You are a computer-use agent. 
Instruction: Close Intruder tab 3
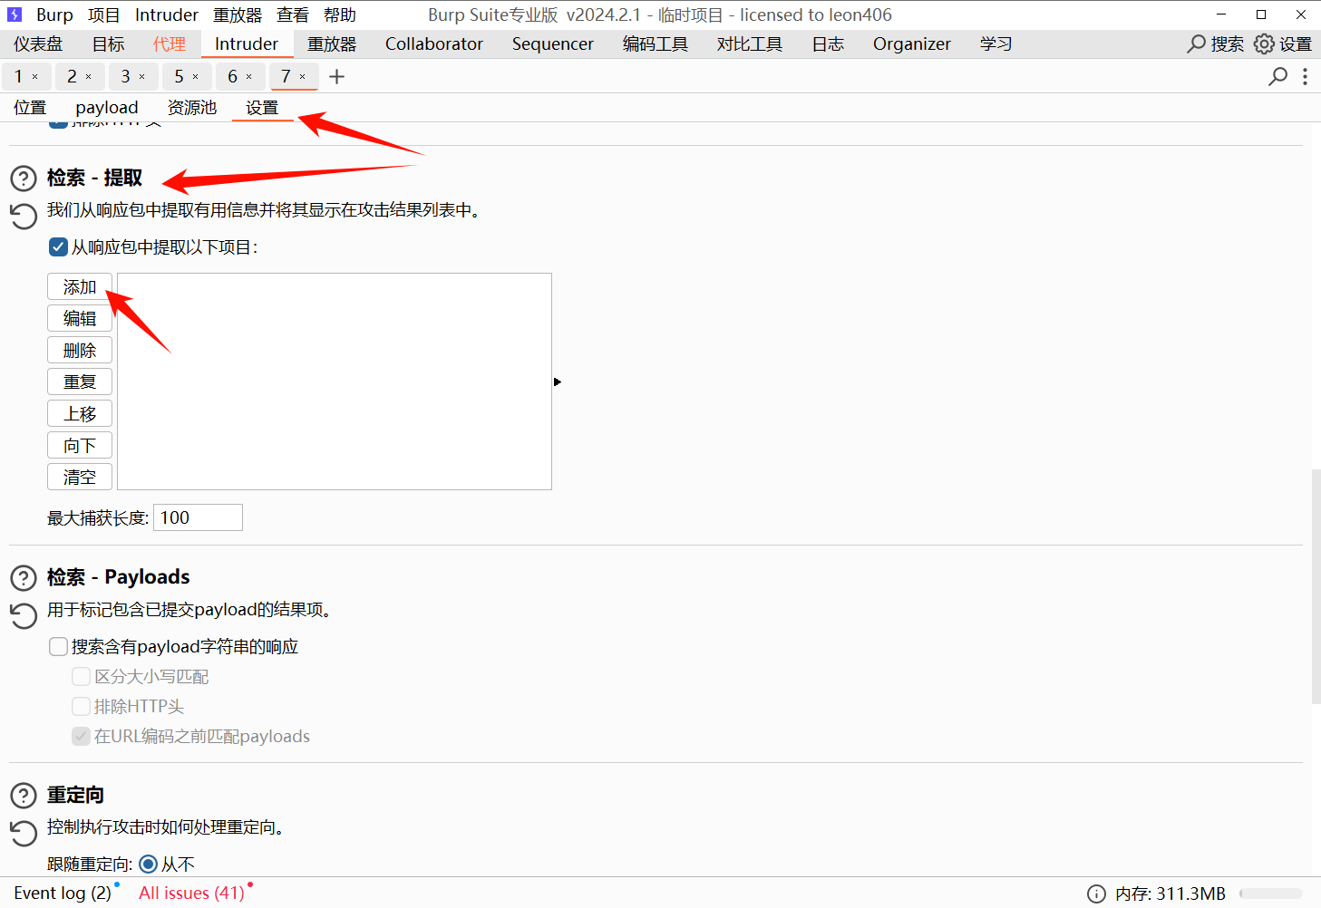pos(142,77)
